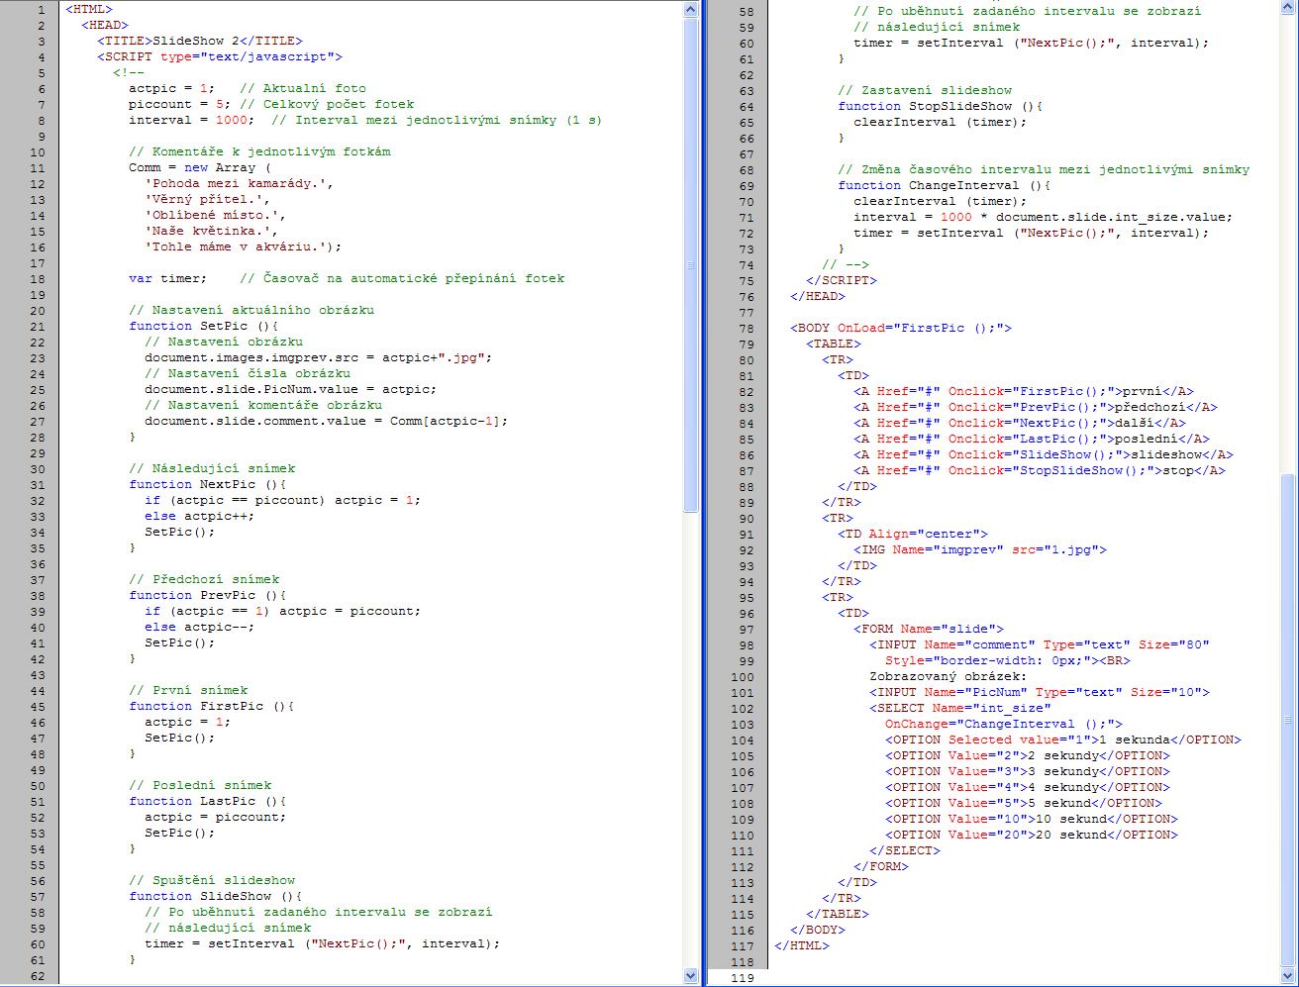Viewport: 1299px width, 987px height.
Task: Click 'function NextPic ()' definition
Action: click(207, 484)
